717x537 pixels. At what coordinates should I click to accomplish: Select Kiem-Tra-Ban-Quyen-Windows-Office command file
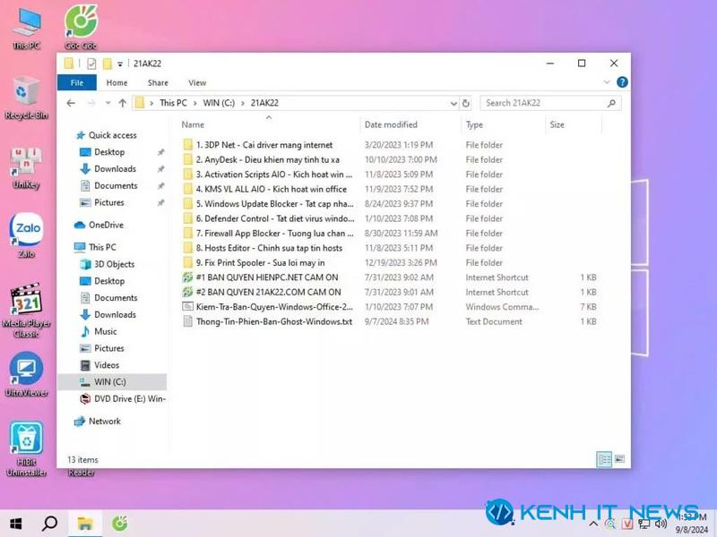point(274,306)
